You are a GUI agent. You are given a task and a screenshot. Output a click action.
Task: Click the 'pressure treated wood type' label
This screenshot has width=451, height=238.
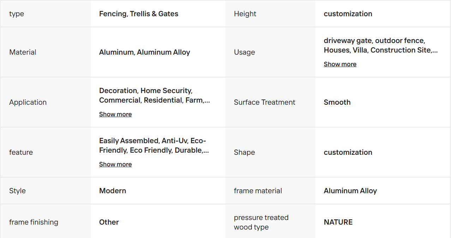[x=261, y=222]
